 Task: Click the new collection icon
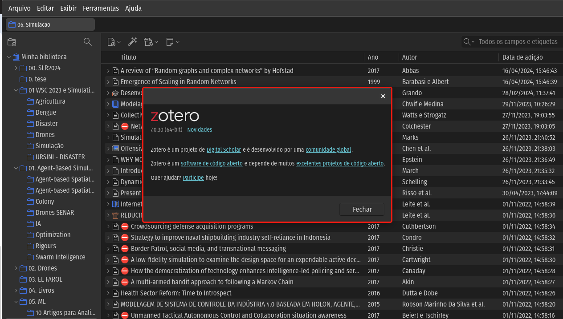coord(12,42)
